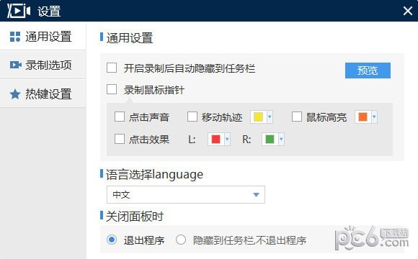Enable the 点击声音 checkbox

tap(119, 117)
